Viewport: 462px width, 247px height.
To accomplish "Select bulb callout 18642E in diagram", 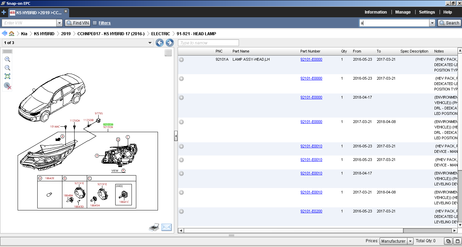I will click(x=50, y=178).
